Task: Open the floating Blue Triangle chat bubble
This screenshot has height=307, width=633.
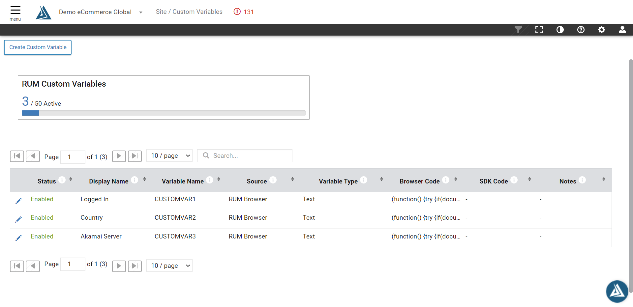Action: point(617,291)
